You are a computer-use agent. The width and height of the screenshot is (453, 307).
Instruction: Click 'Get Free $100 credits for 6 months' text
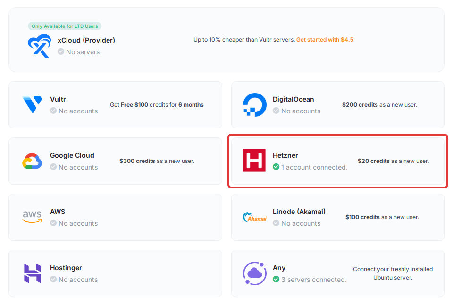coord(157,105)
